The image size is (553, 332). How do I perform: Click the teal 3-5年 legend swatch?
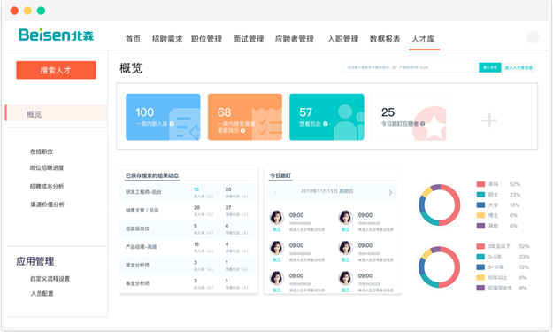[x=480, y=257]
